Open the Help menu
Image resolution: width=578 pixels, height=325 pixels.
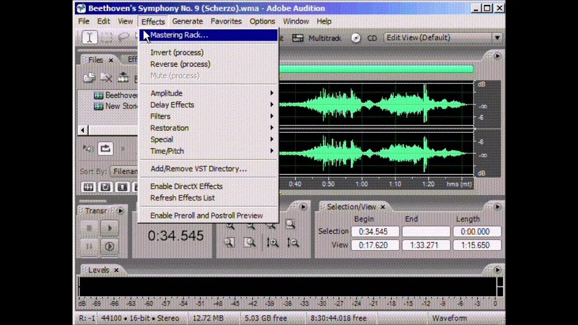[324, 21]
